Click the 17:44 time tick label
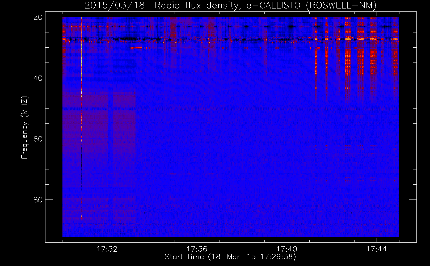This screenshot has height=266, width=430. click(377, 249)
